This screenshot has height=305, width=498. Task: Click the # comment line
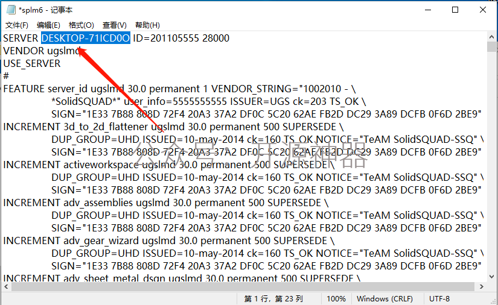point(6,76)
